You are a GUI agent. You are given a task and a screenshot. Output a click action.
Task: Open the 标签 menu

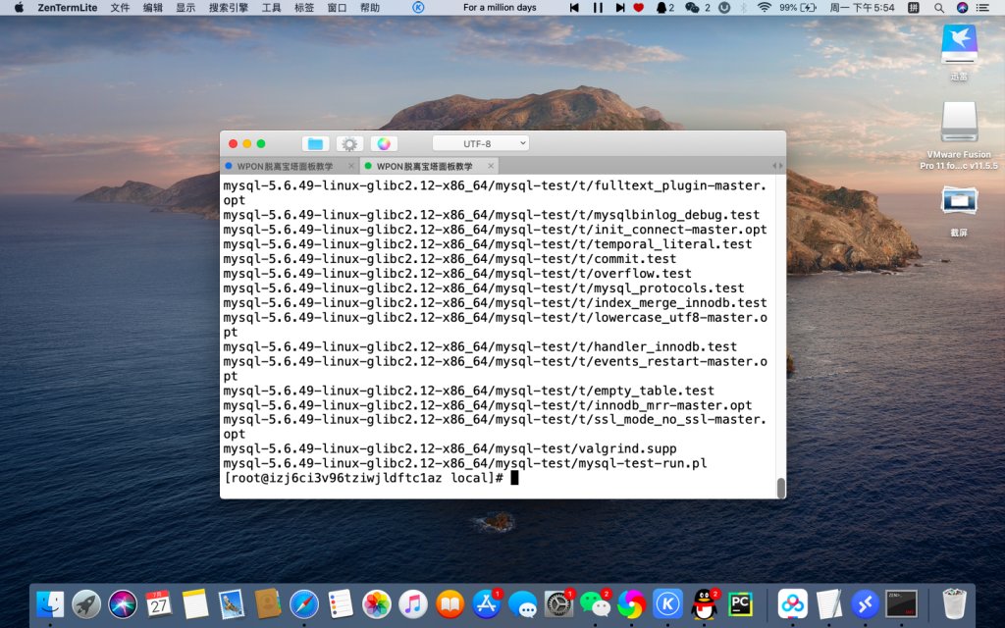pyautogui.click(x=304, y=8)
